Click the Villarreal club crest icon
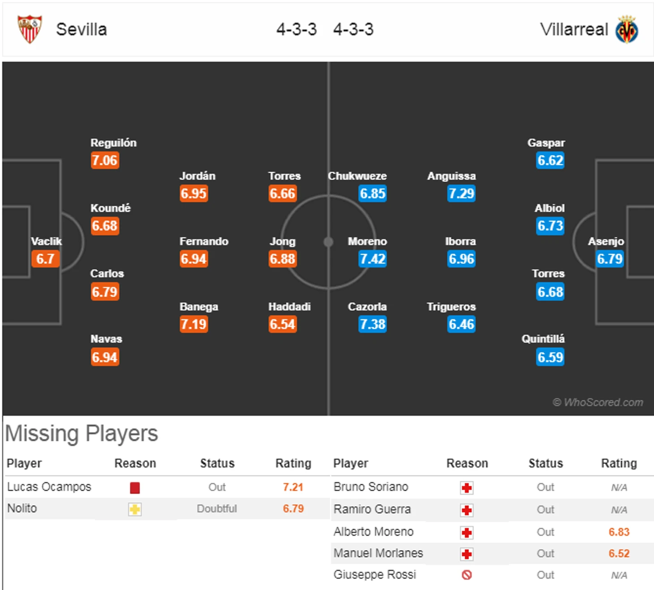This screenshot has width=654, height=590. point(627,30)
